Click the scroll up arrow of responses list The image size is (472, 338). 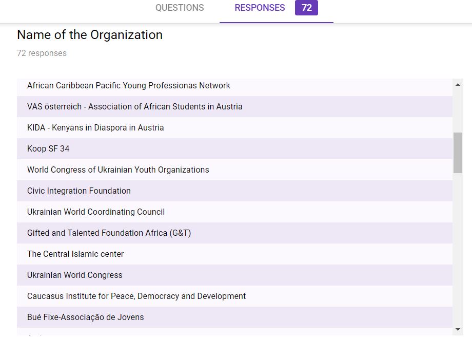point(458,85)
